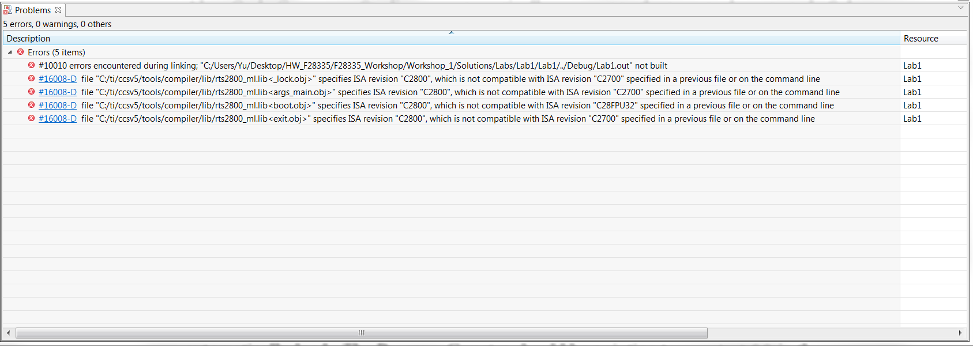Select the Problems tab label
973x346 pixels.
(x=33, y=10)
